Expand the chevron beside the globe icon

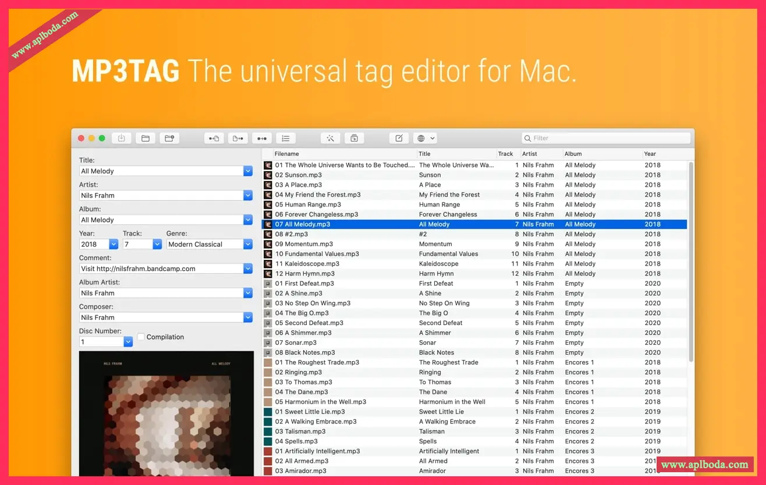click(x=432, y=138)
